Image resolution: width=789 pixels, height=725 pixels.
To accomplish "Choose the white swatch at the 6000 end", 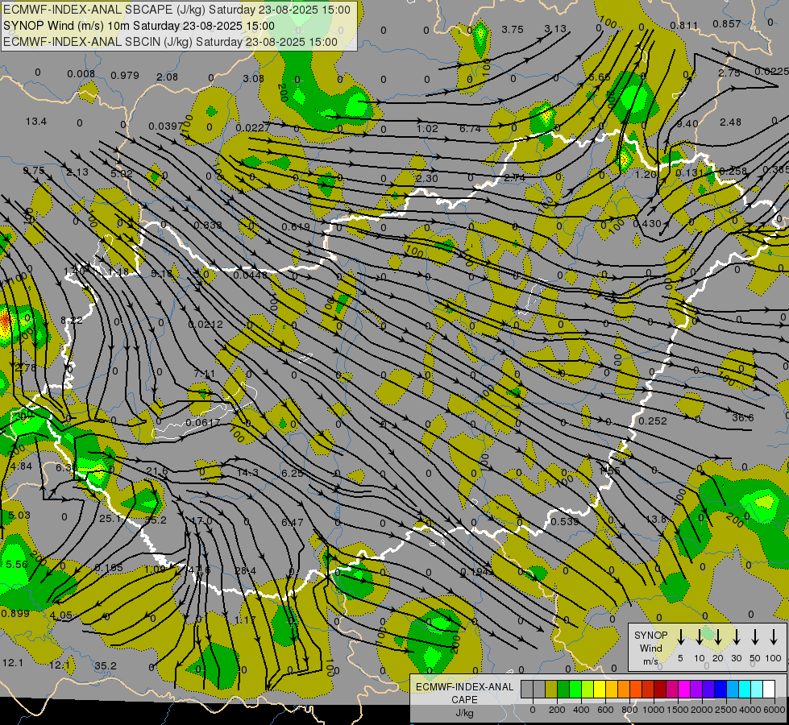I will click(769, 690).
